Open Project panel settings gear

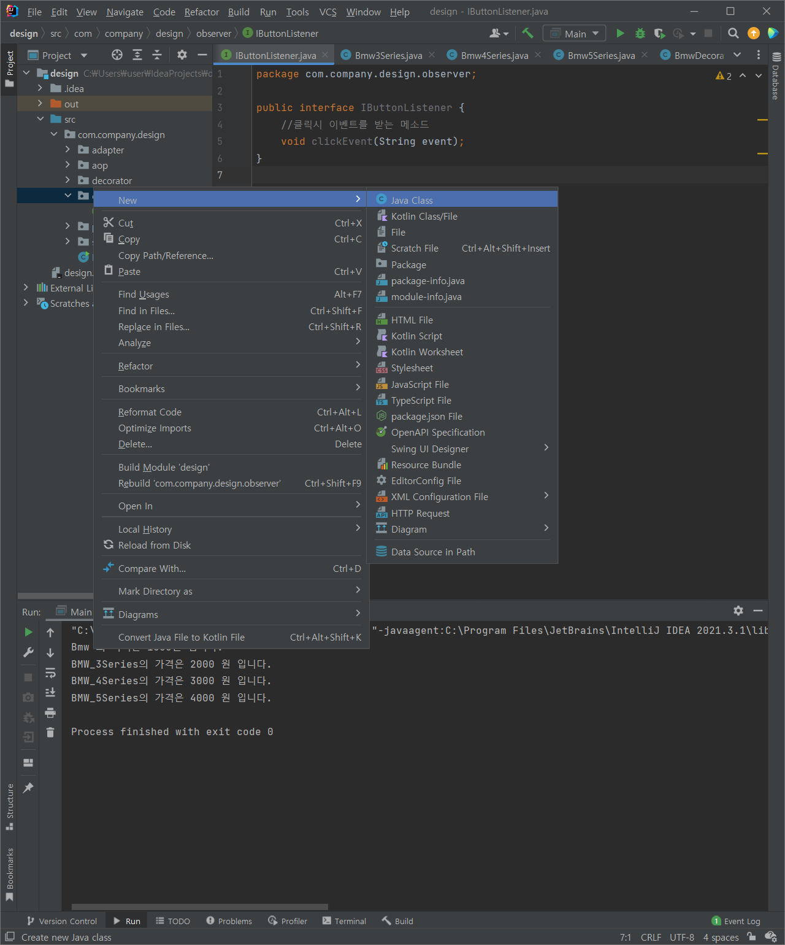pyautogui.click(x=182, y=55)
